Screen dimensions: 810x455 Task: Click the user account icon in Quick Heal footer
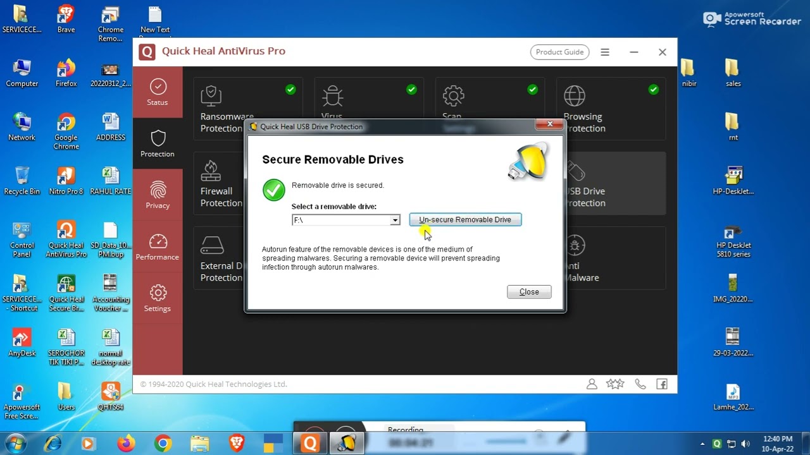tap(592, 384)
